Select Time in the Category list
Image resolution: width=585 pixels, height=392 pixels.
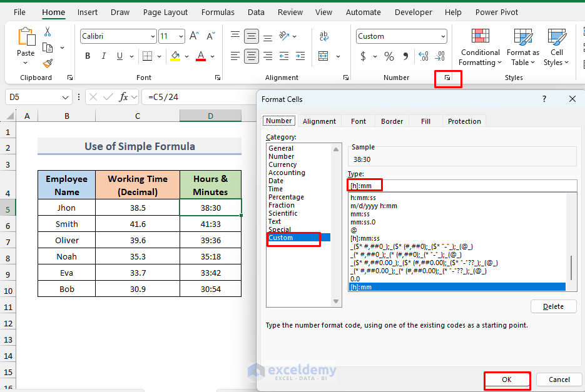click(275, 189)
